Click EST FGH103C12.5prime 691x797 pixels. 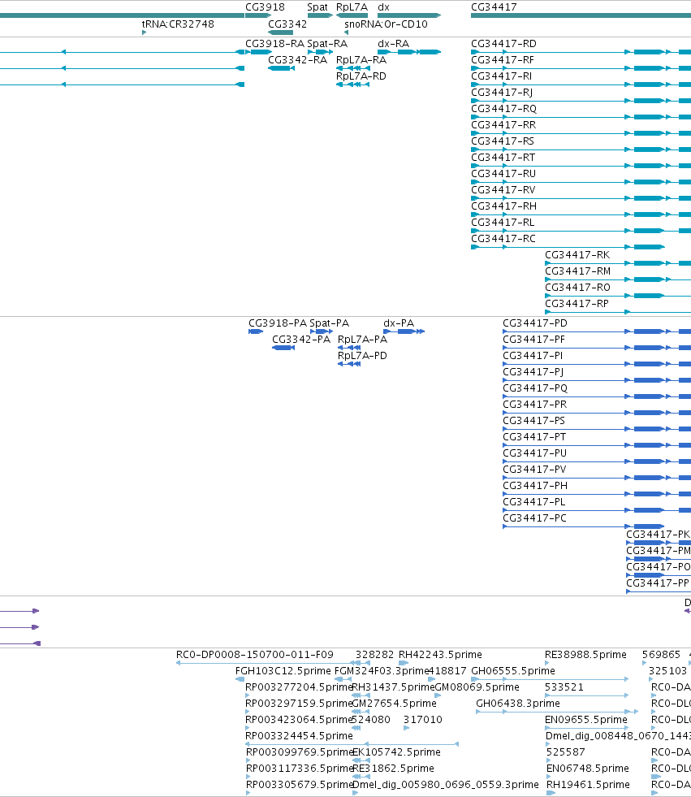pos(283,671)
